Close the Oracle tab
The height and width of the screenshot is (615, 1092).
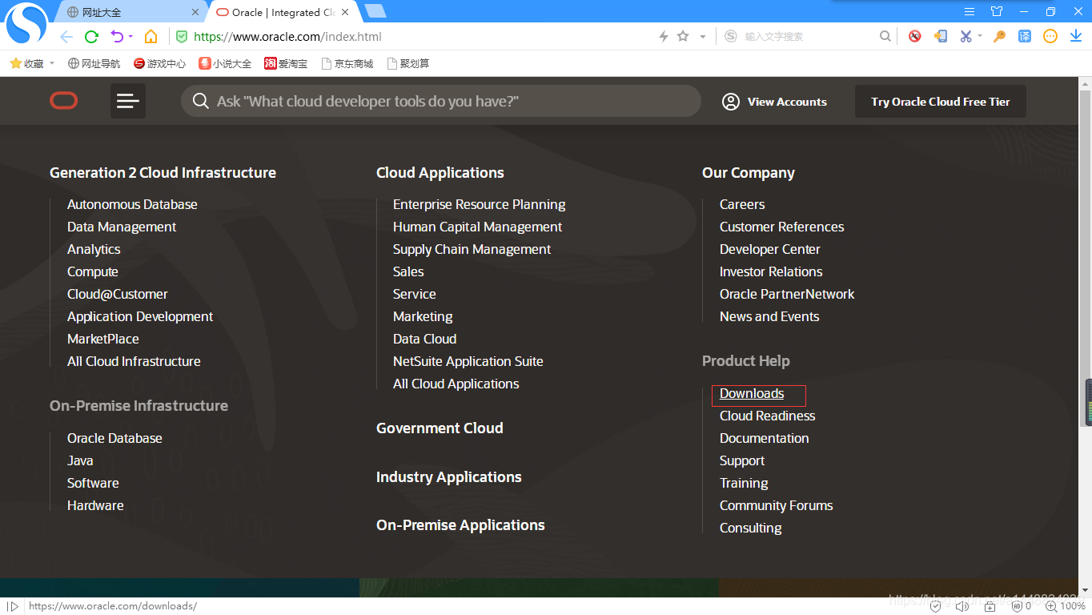click(x=346, y=12)
